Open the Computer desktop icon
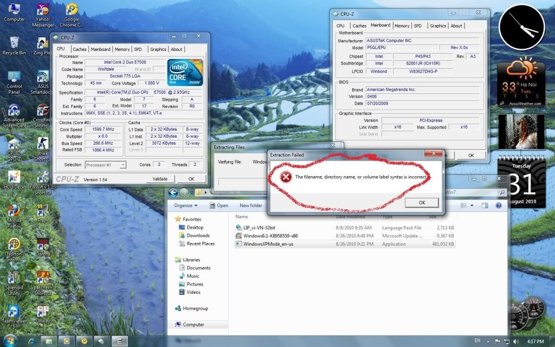 coord(14,12)
